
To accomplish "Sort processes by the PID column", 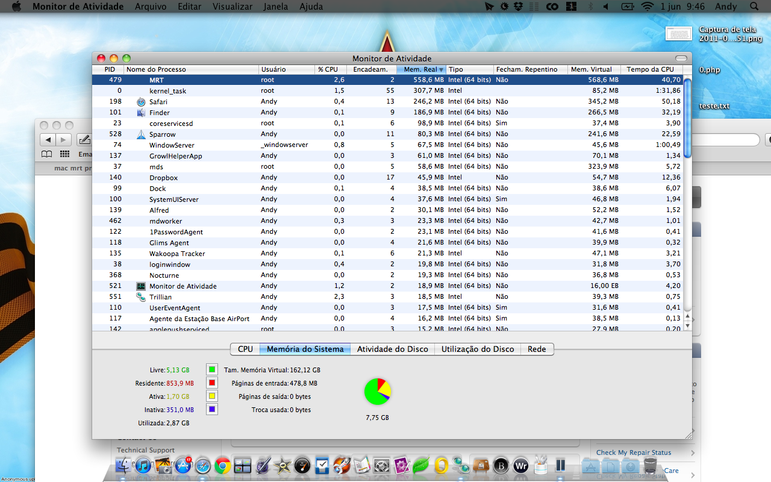I will click(x=109, y=69).
